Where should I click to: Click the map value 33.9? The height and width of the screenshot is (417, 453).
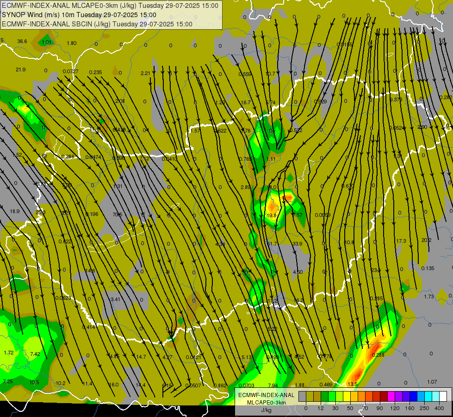297,244
